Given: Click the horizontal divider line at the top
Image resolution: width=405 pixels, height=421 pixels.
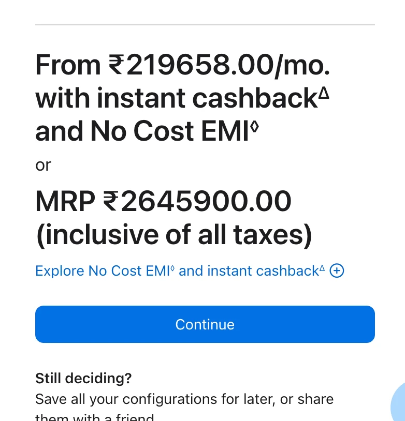Looking at the screenshot, I should 205,25.
